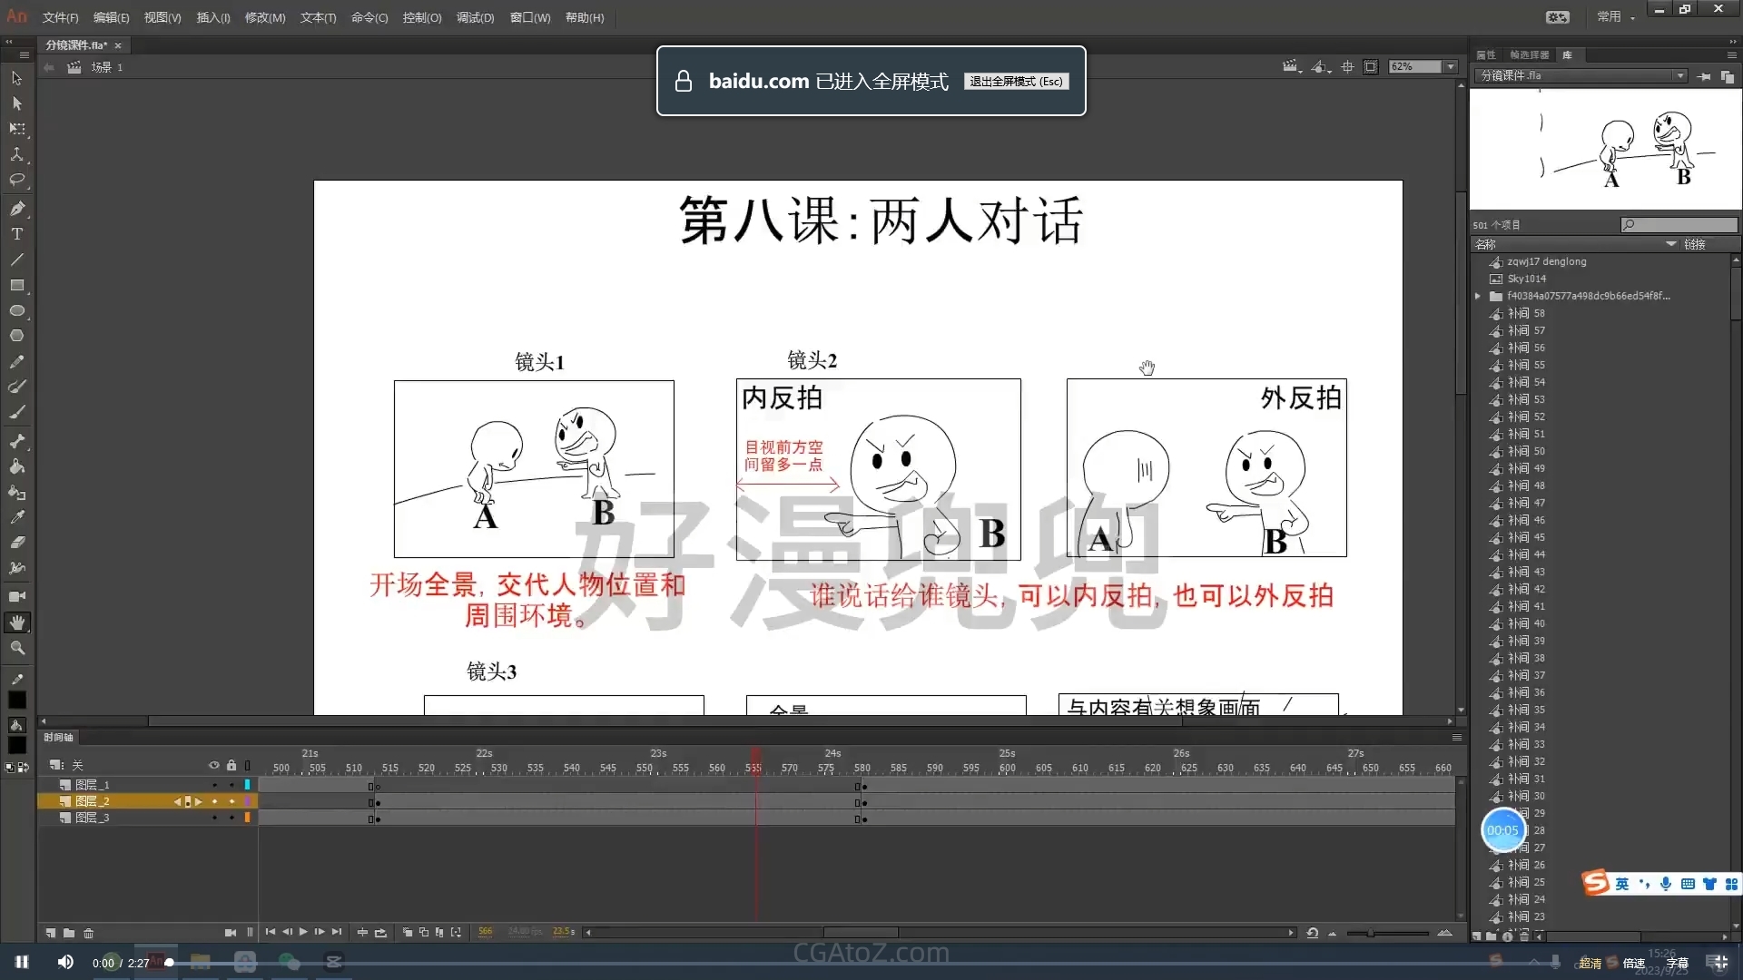
Task: Select the Pen tool
Action: [x=16, y=209]
